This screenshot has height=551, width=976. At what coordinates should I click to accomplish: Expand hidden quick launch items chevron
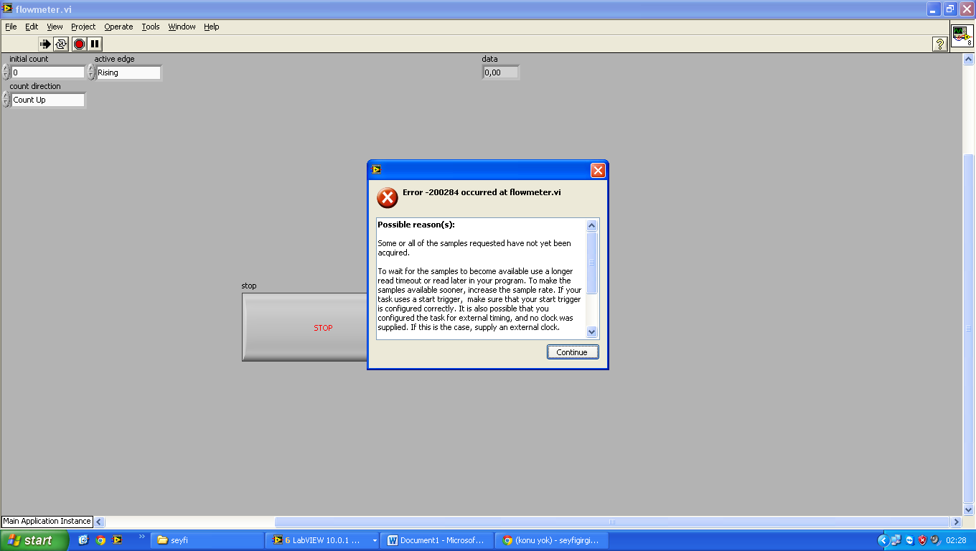pyautogui.click(x=141, y=537)
